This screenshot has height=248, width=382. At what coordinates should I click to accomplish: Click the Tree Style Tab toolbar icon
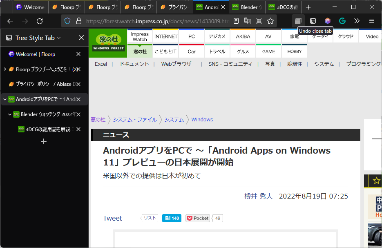[313, 21]
